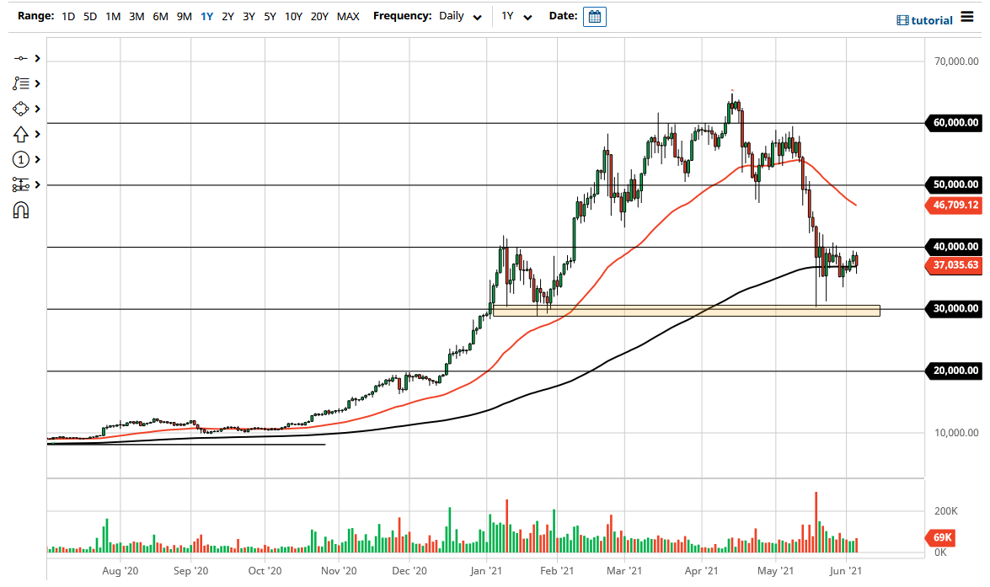Select the numbered label annotation tool
This screenshot has height=587, width=990.
(21, 159)
